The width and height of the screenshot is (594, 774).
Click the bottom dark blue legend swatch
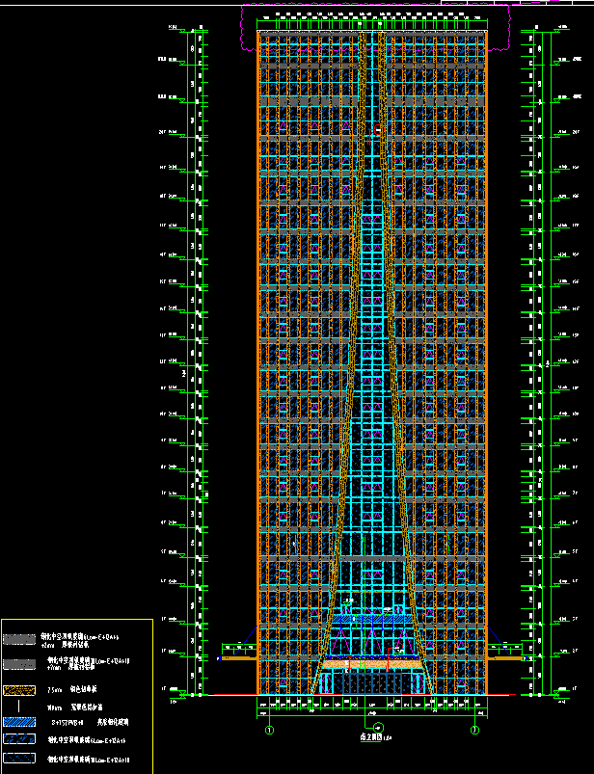click(20, 760)
